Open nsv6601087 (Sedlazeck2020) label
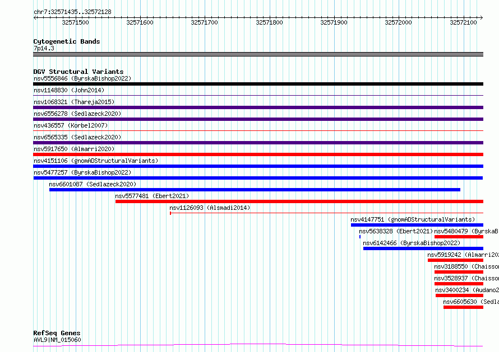The height and width of the screenshot is (352, 499). click(x=93, y=184)
